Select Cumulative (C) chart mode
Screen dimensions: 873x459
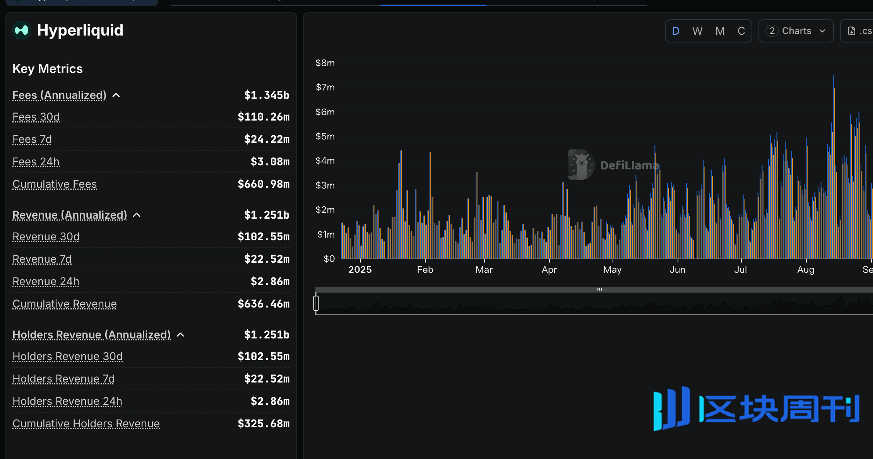(741, 31)
